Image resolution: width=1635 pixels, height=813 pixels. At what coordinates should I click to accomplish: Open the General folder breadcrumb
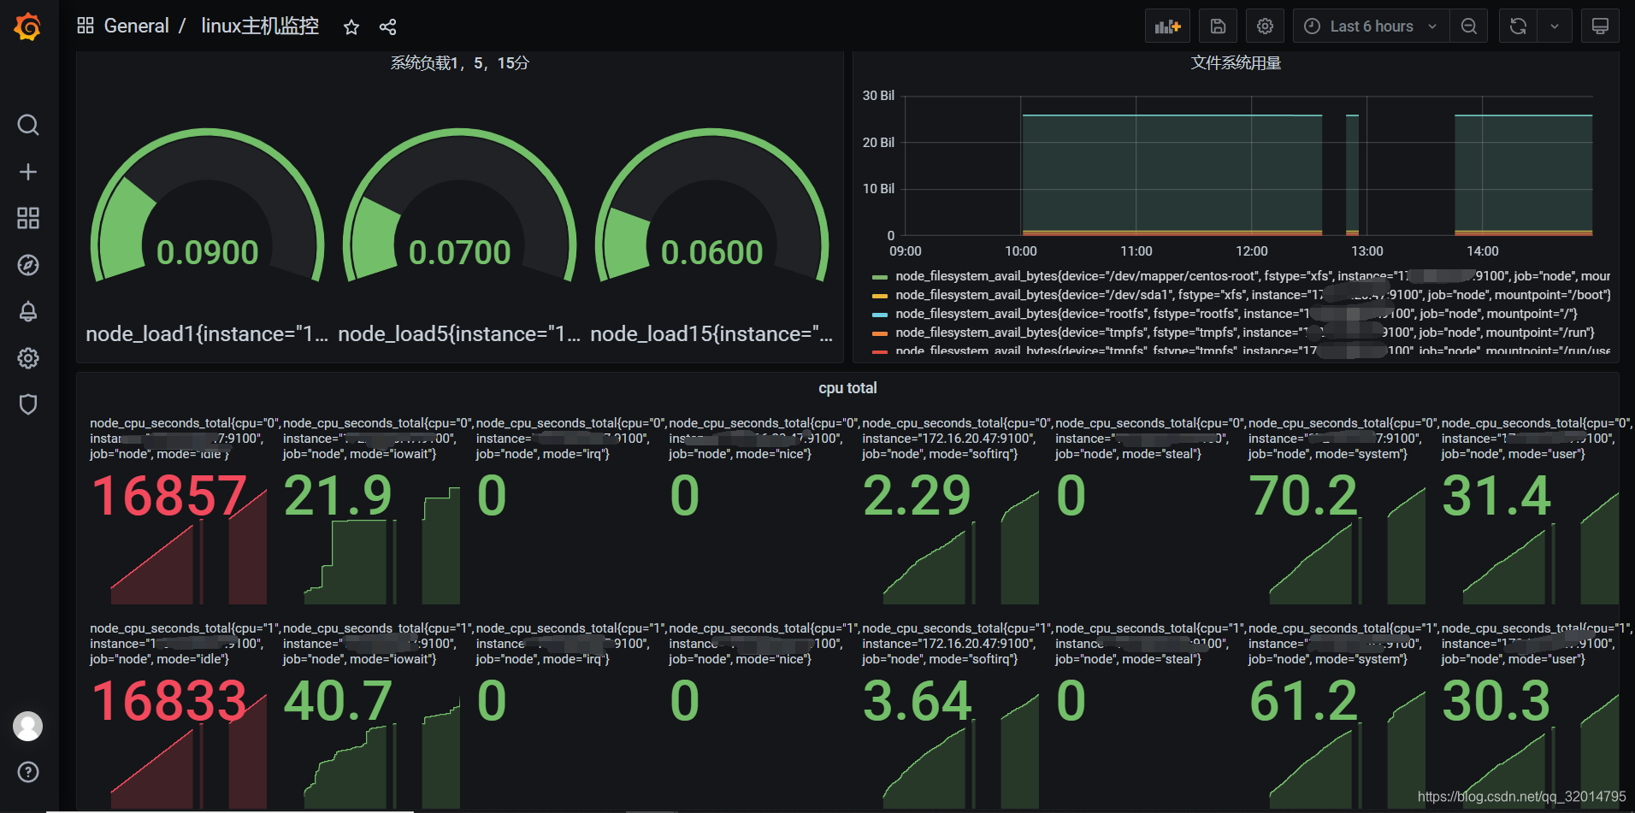136,26
